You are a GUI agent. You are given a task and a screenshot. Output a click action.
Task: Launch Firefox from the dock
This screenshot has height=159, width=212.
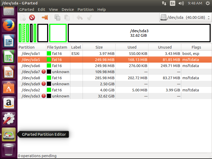9,26
